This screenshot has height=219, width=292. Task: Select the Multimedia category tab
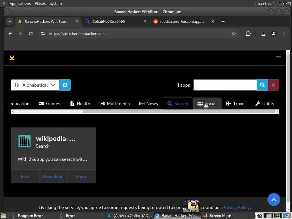click(x=115, y=104)
